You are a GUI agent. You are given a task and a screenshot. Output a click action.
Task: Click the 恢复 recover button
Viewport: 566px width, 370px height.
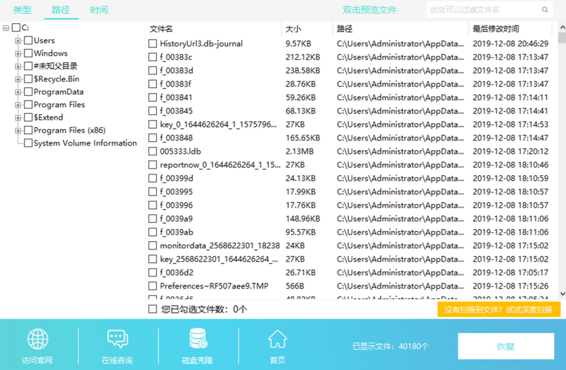click(x=505, y=346)
